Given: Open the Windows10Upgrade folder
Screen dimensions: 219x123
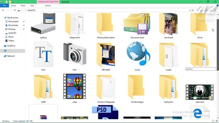Looking at the screenshot, I should pyautogui.click(x=106, y=87).
